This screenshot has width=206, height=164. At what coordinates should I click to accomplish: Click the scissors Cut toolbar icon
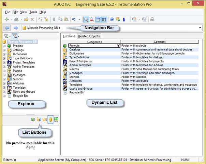[54, 19]
